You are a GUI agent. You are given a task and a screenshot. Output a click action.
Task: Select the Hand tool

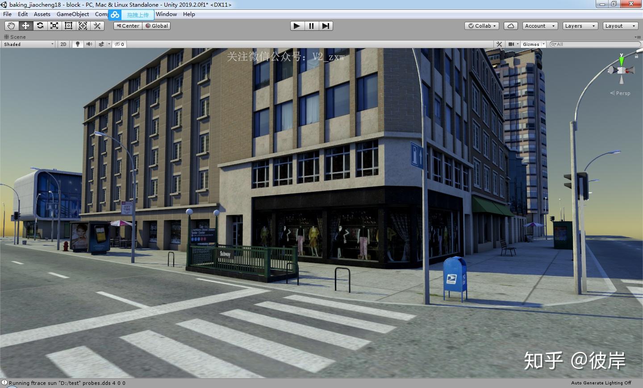click(11, 26)
